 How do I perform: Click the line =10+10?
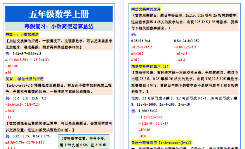click(x=11, y=66)
